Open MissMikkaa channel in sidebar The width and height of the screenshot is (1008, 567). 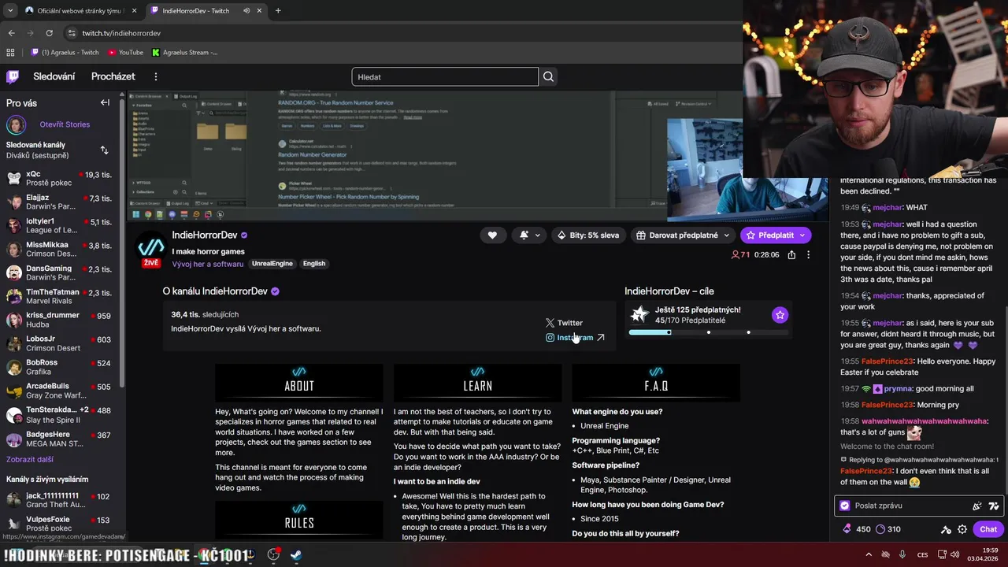pyautogui.click(x=61, y=249)
